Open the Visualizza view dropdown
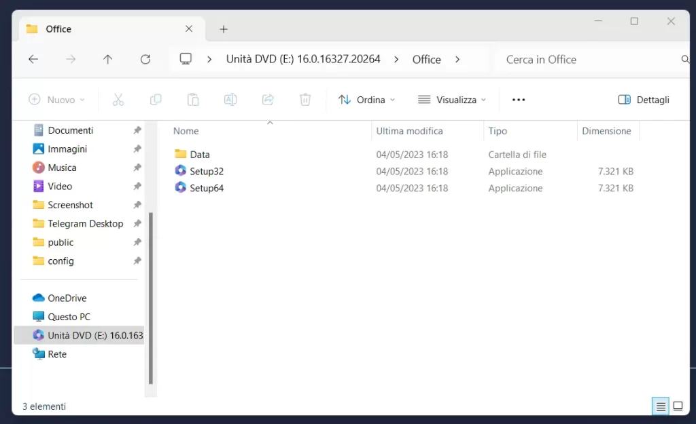 click(x=452, y=100)
